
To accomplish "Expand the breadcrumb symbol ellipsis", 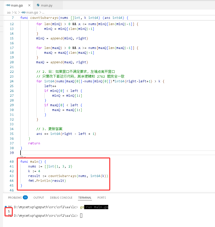I will pyautogui.click(x=43, y=13).
